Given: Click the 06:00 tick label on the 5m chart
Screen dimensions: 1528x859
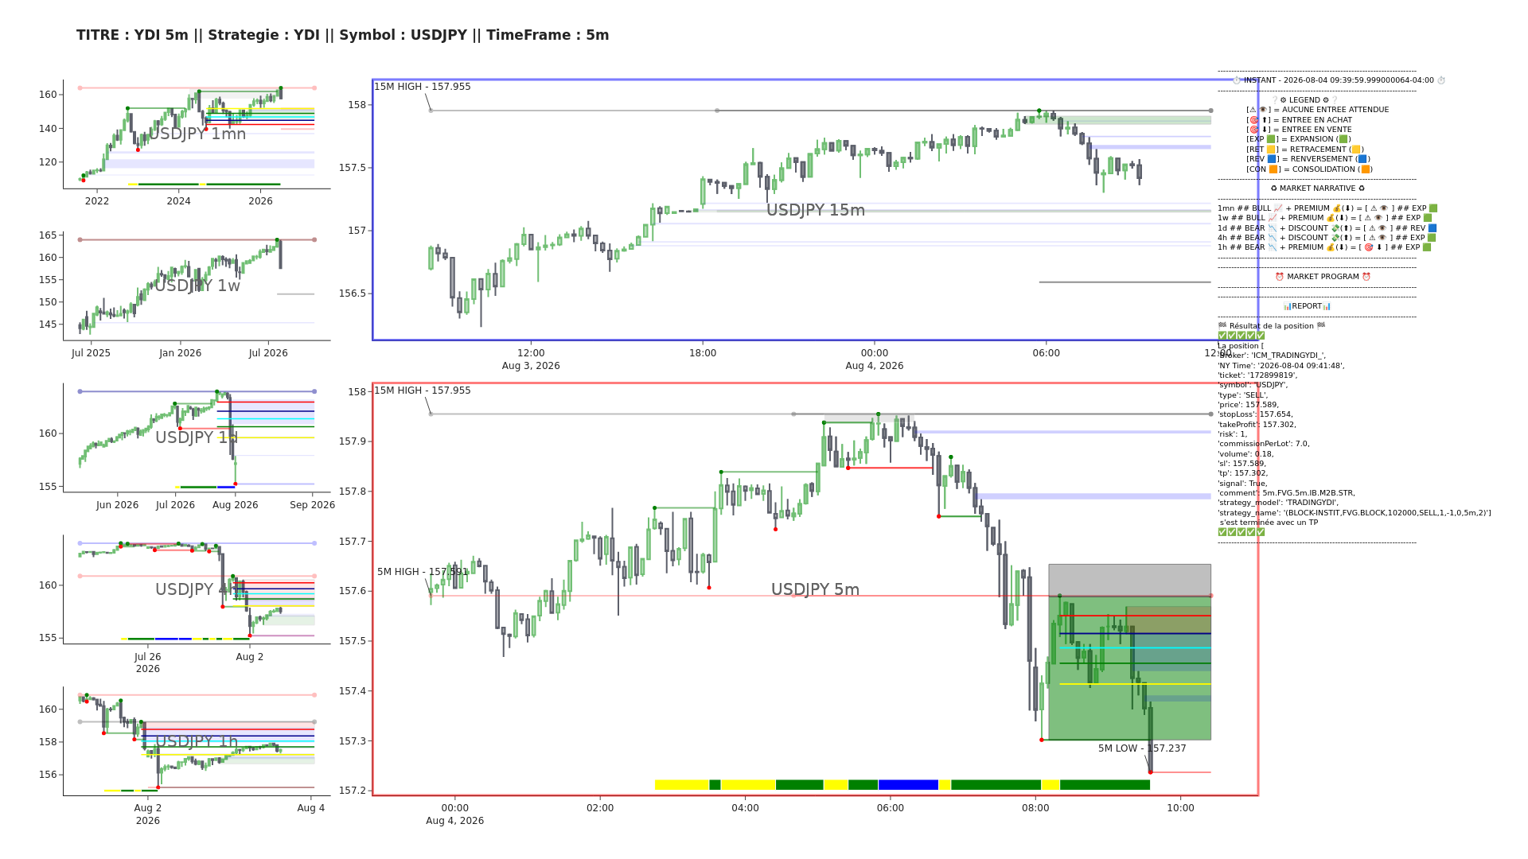Looking at the screenshot, I should 891,808.
